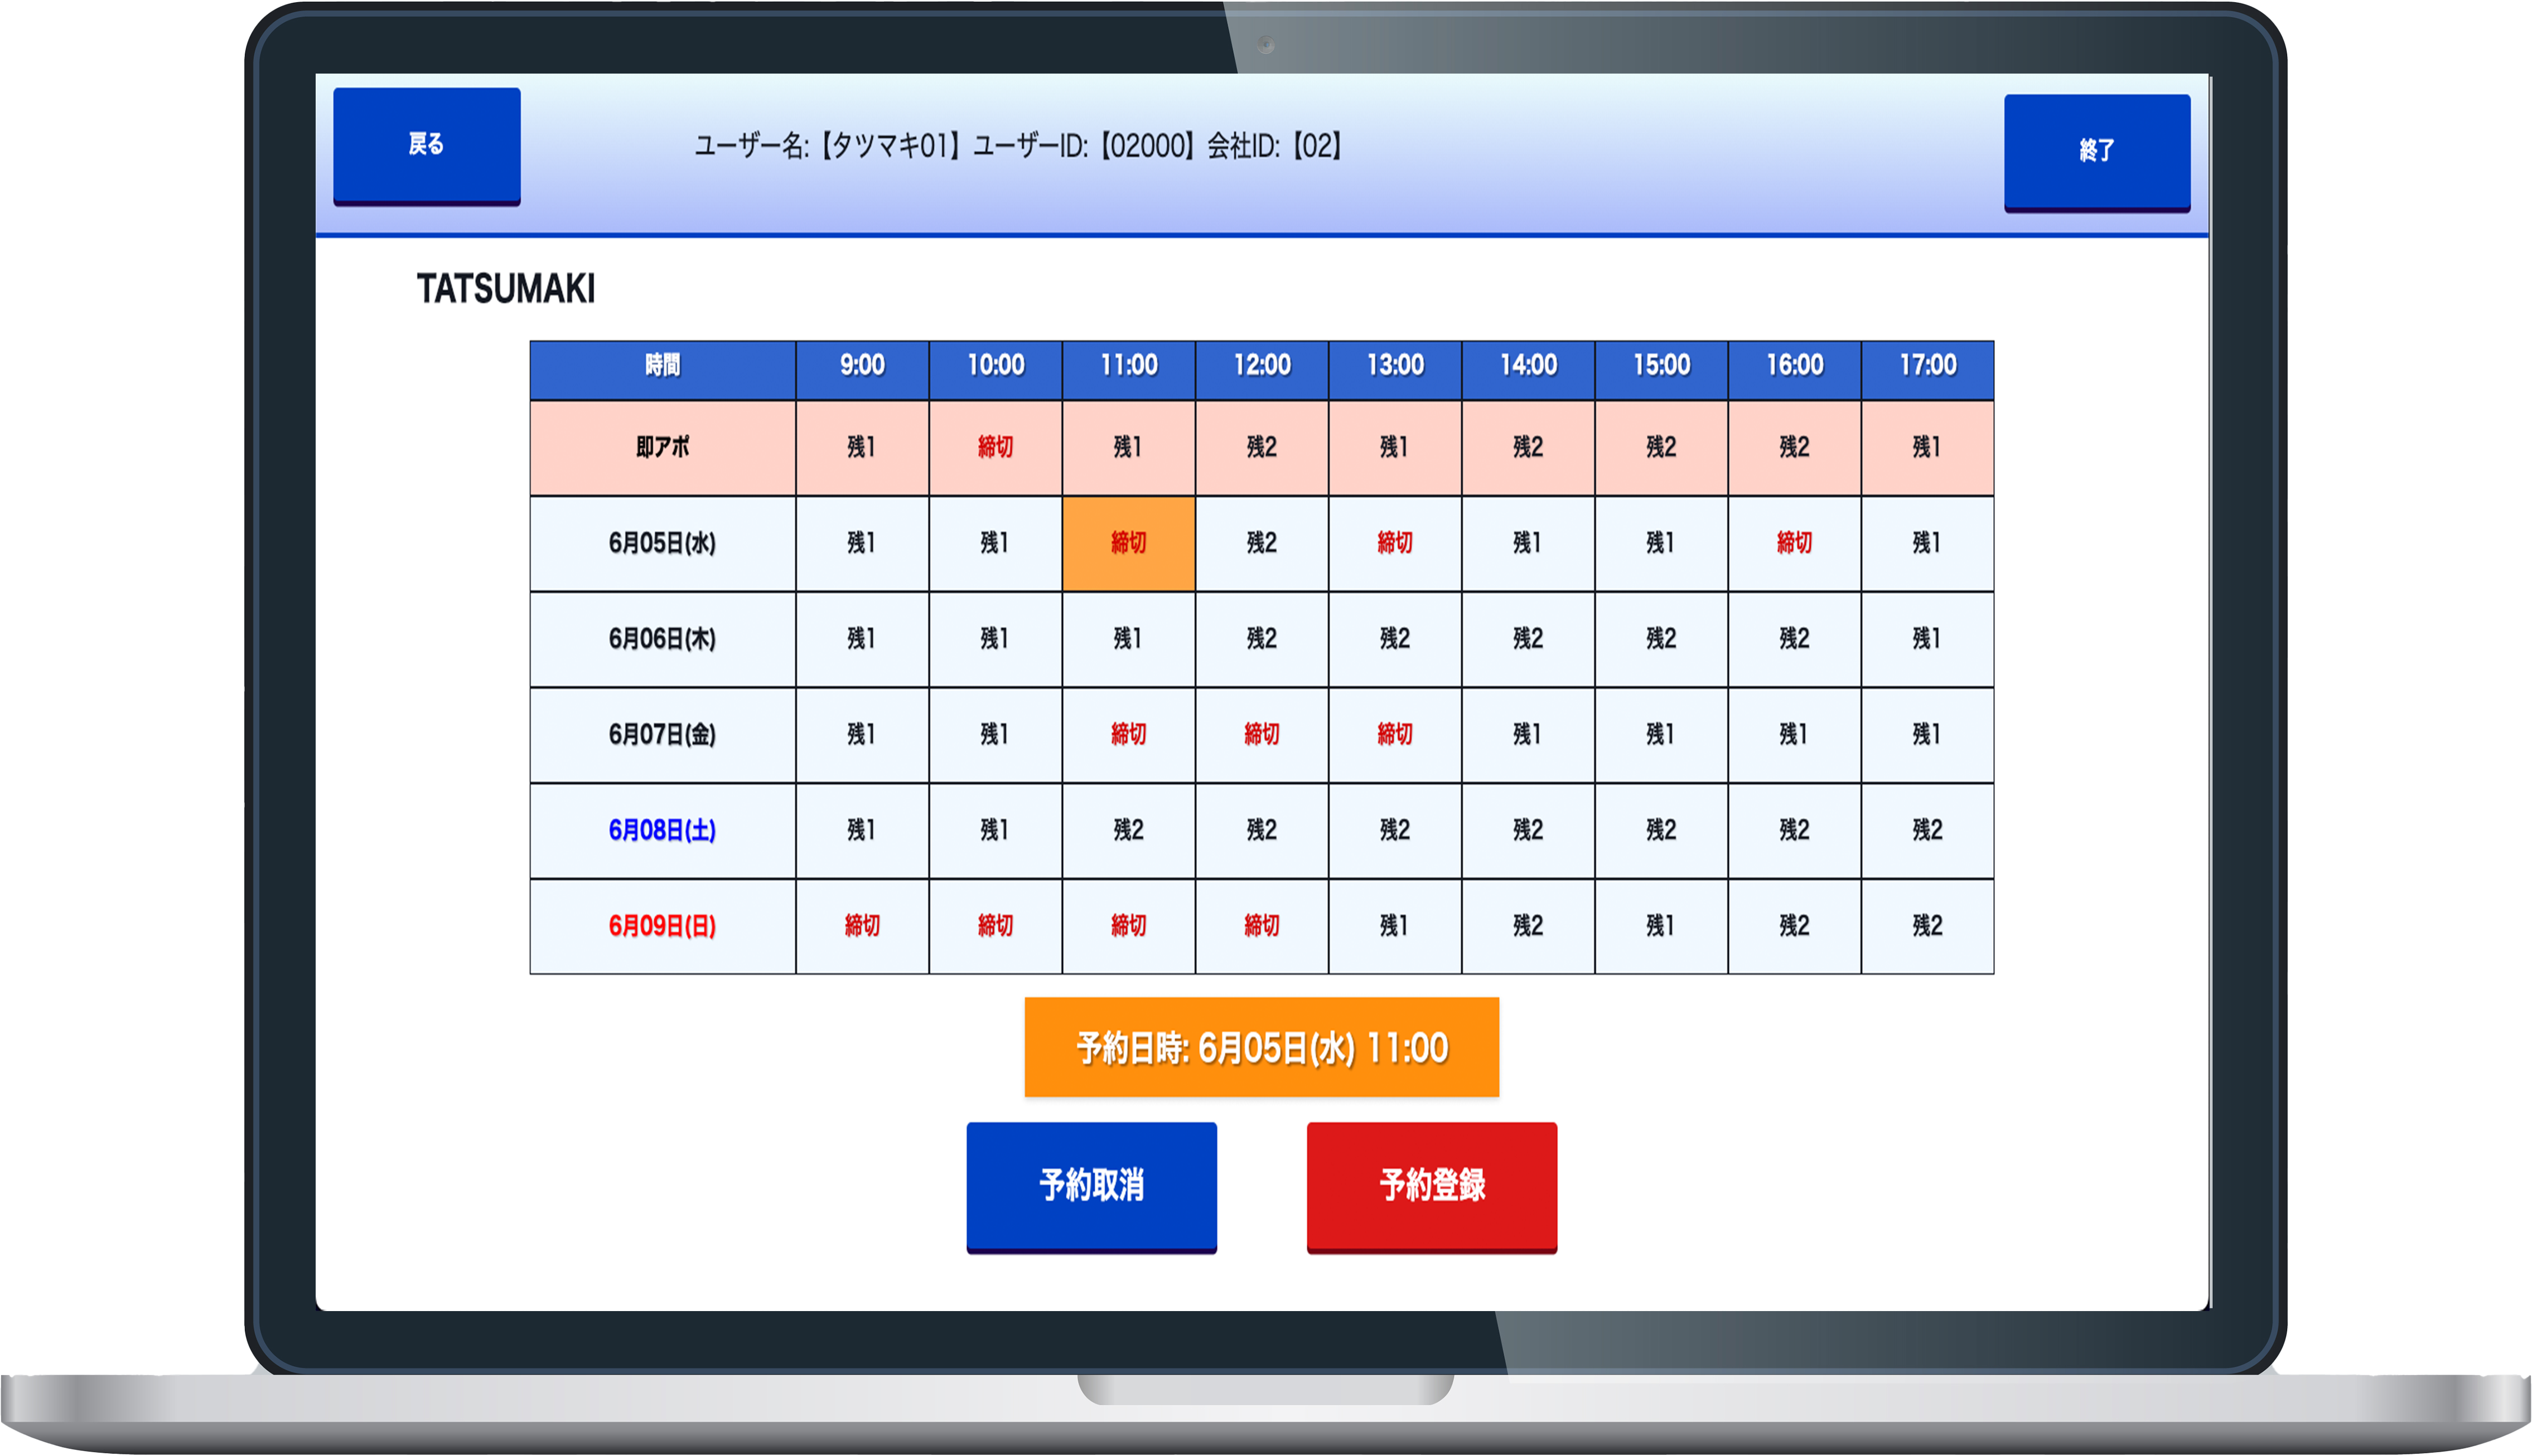Click the 6月09日(日) red date label

tap(662, 926)
